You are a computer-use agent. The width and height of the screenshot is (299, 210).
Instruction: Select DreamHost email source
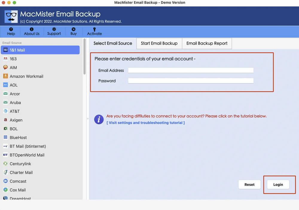(40, 197)
